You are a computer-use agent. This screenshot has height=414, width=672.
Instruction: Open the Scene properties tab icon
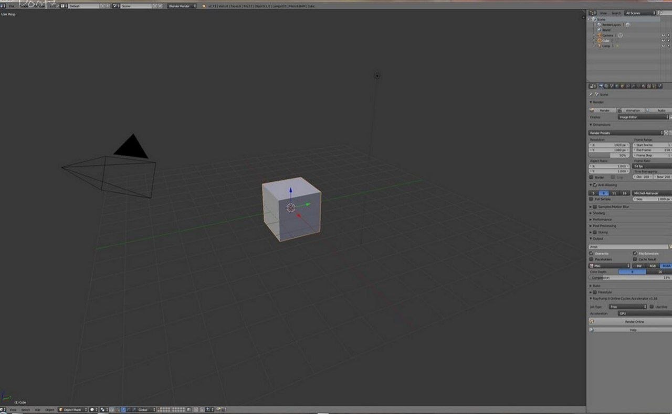tap(612, 86)
